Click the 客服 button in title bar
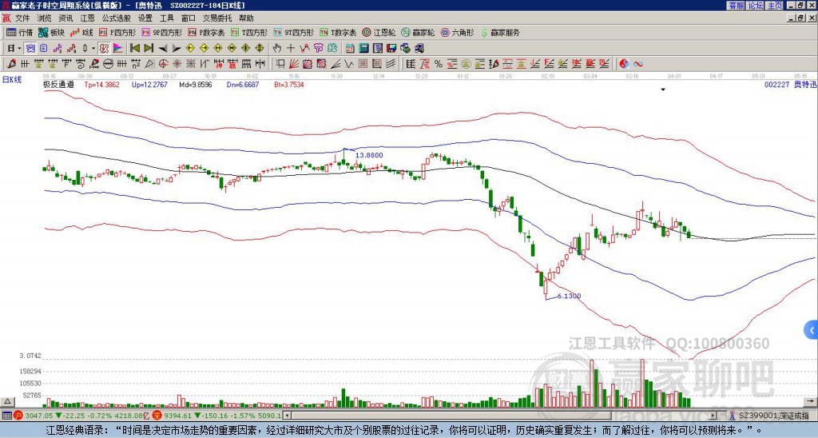Screen dimensions: 818x438 737,6
